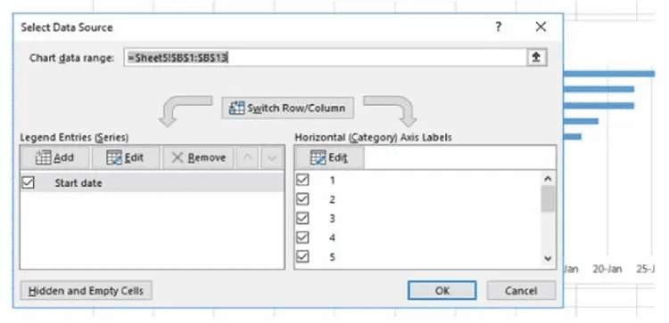Edit the horizontal axis labels
Viewport: 669px width, 323px height.
tap(329, 157)
